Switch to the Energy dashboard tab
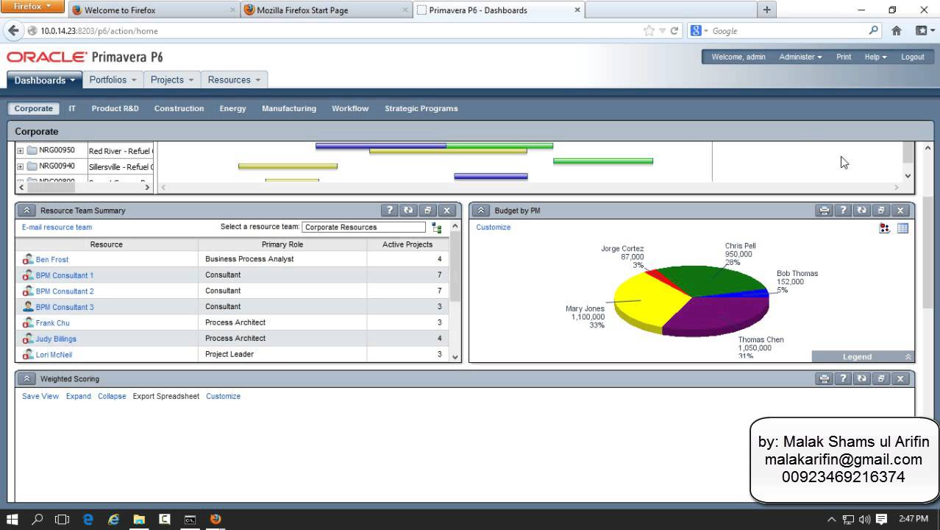The height and width of the screenshot is (530, 940). pos(232,108)
